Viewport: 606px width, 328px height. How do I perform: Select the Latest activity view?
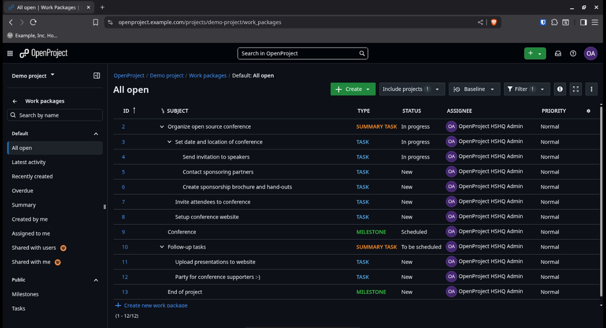point(29,162)
